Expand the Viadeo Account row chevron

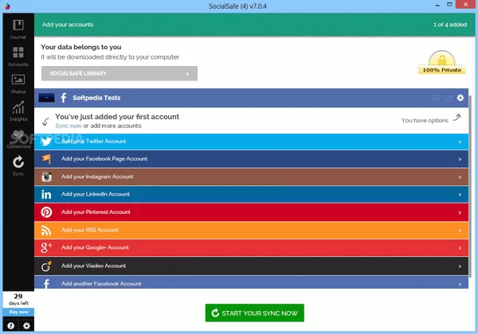(x=460, y=266)
